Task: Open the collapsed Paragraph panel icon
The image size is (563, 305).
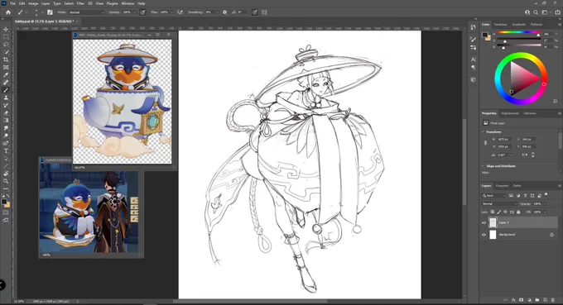Action: [474, 68]
